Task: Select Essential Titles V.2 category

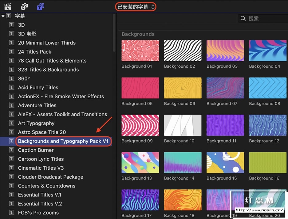Action: pyautogui.click(x=40, y=204)
